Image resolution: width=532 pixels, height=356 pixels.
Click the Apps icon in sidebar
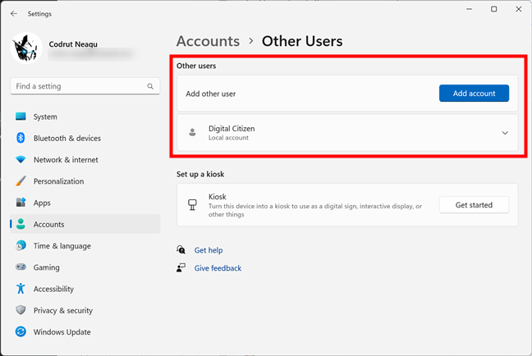pos(21,203)
